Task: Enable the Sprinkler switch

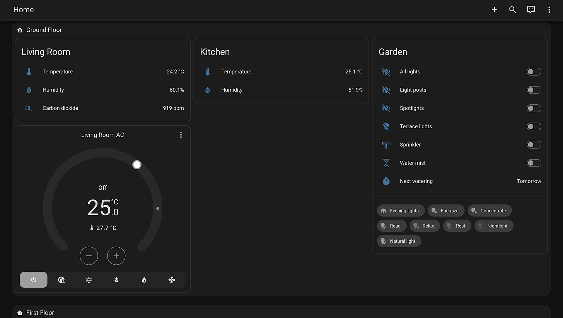Action: pyautogui.click(x=534, y=145)
